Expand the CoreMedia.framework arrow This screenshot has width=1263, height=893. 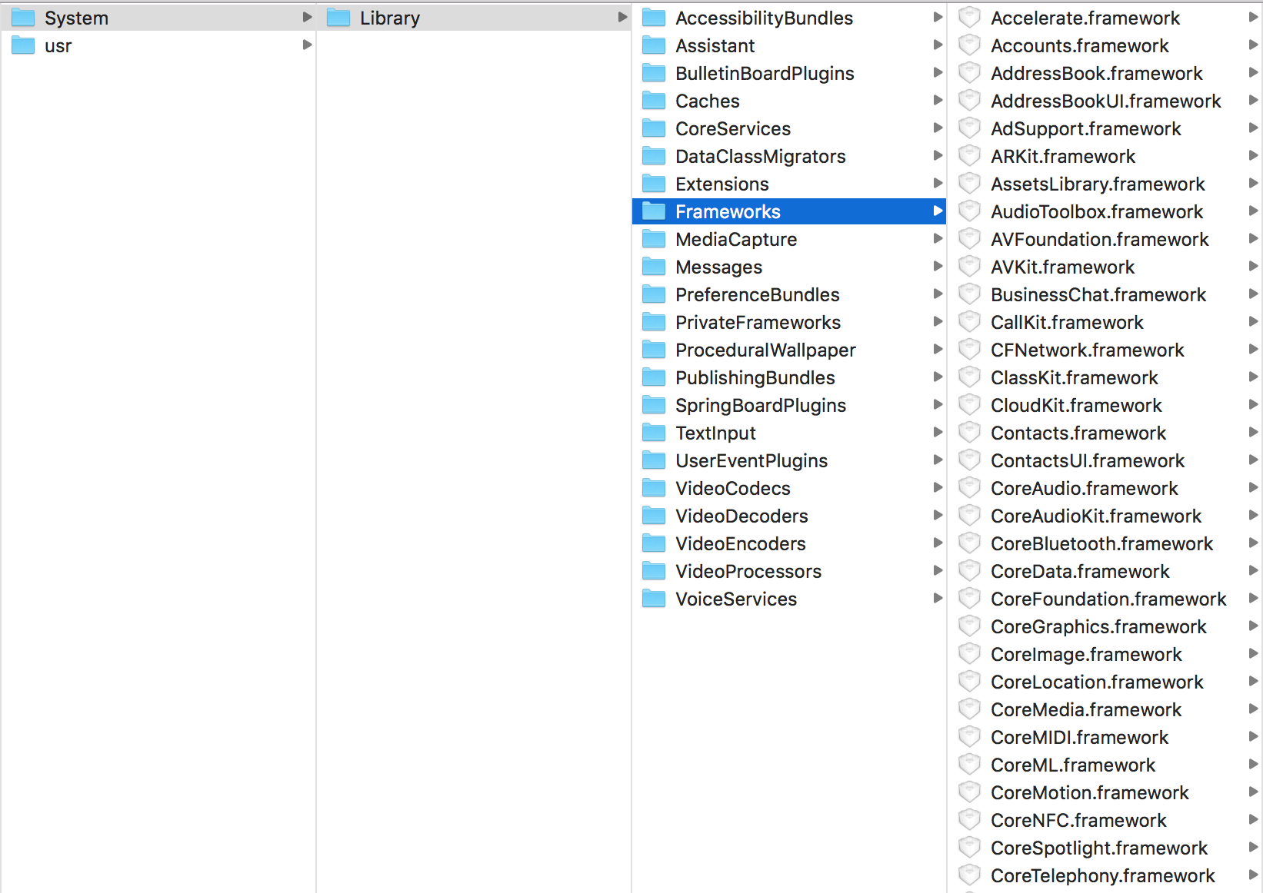click(x=1253, y=709)
